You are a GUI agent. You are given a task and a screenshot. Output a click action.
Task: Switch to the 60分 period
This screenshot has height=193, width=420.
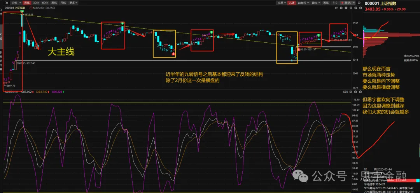tap(45, 3)
